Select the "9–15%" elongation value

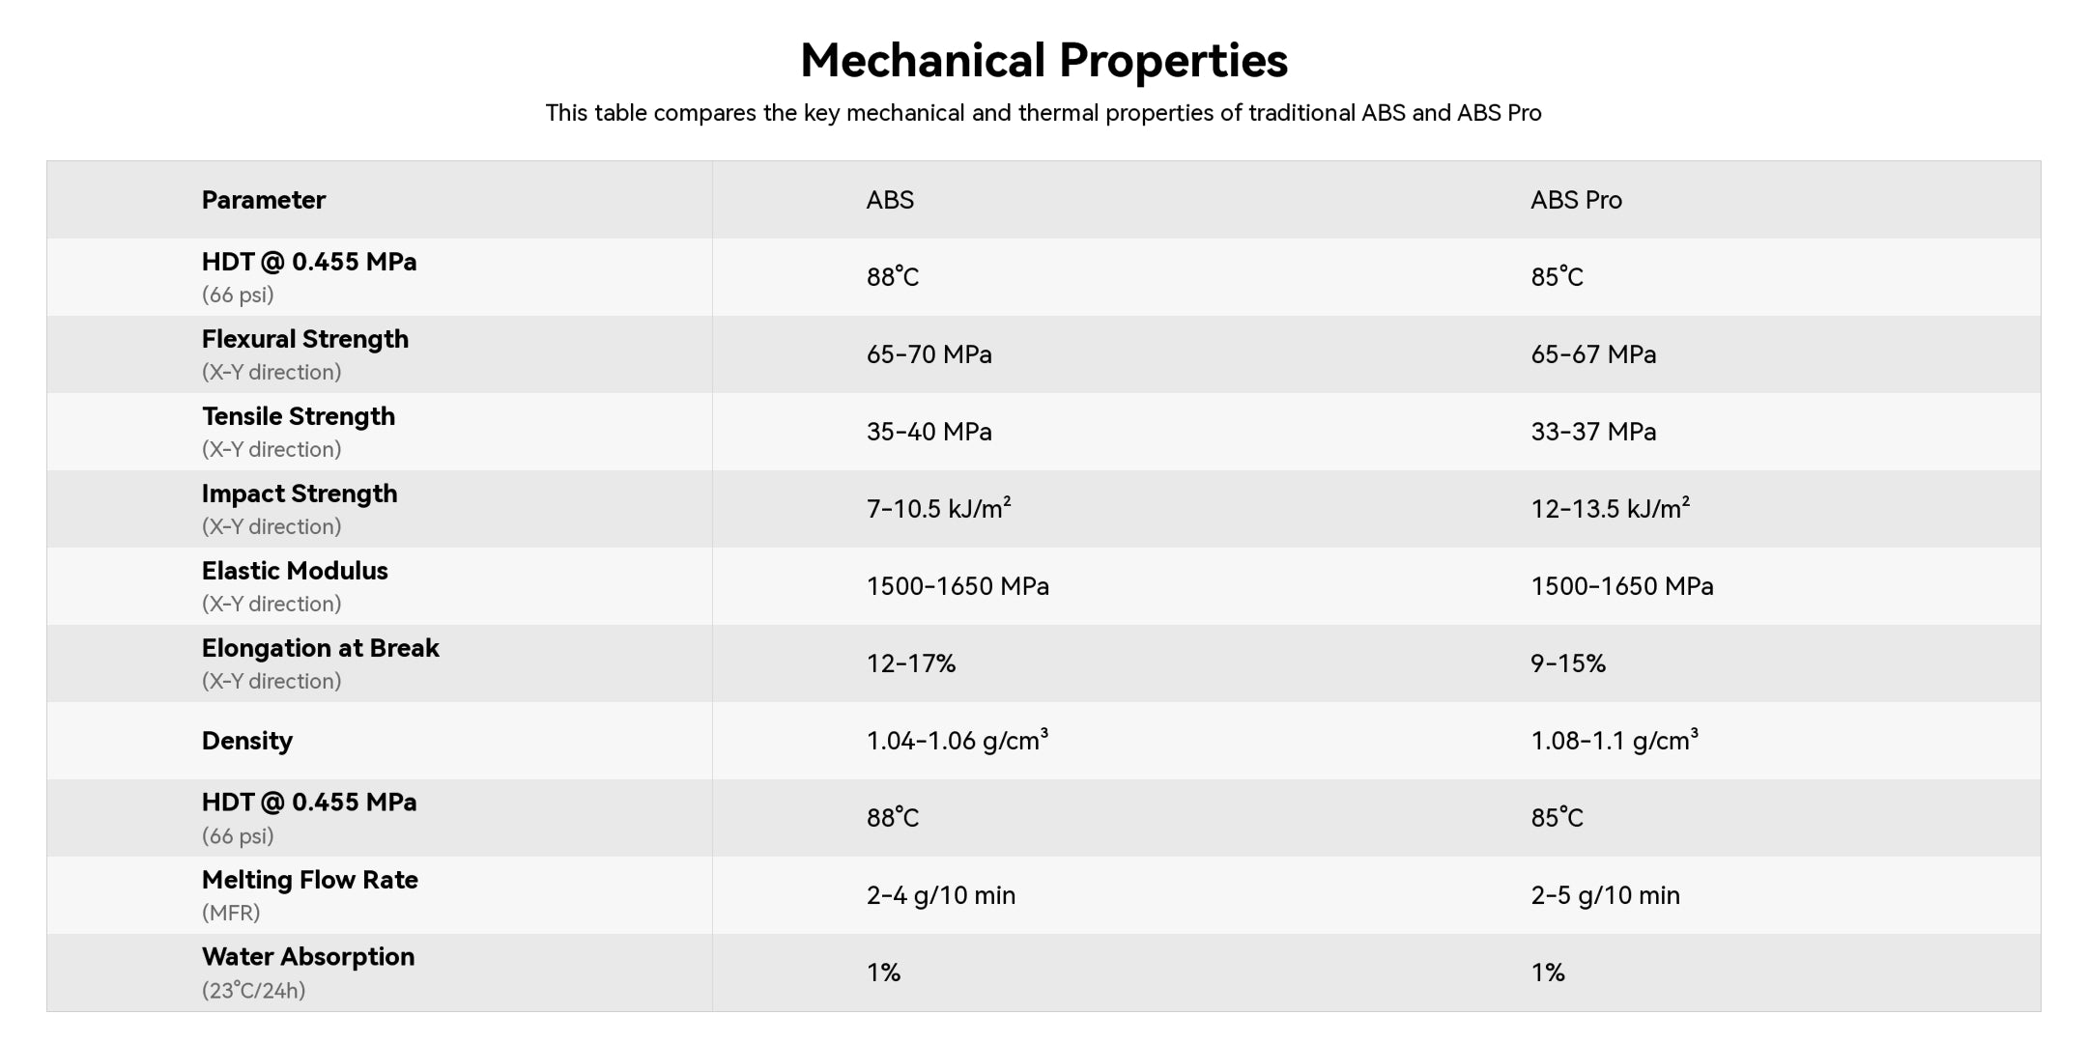point(1567,663)
